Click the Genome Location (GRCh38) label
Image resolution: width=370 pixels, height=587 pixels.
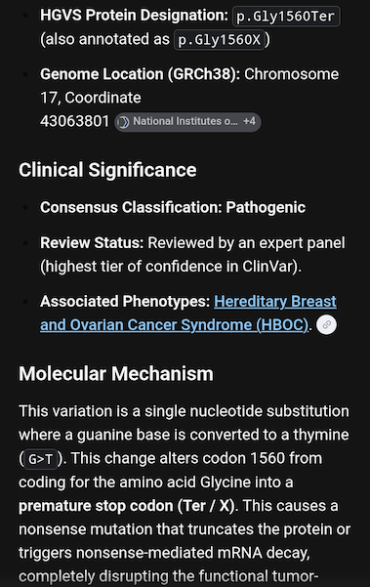pos(141,74)
